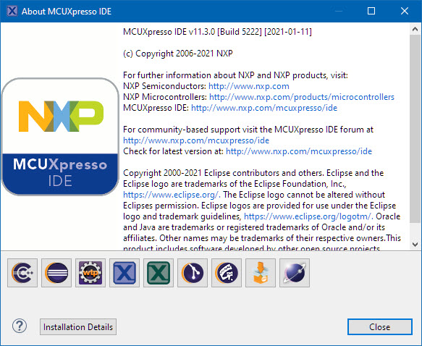The image size is (422, 346).
Task: Click the Eclipse Platform feature icon
Action: [56, 273]
